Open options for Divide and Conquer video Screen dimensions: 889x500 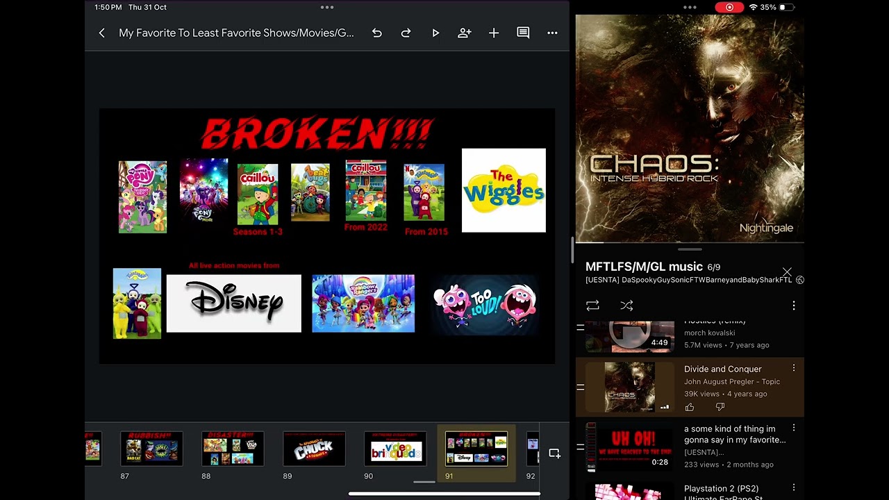[x=794, y=369]
